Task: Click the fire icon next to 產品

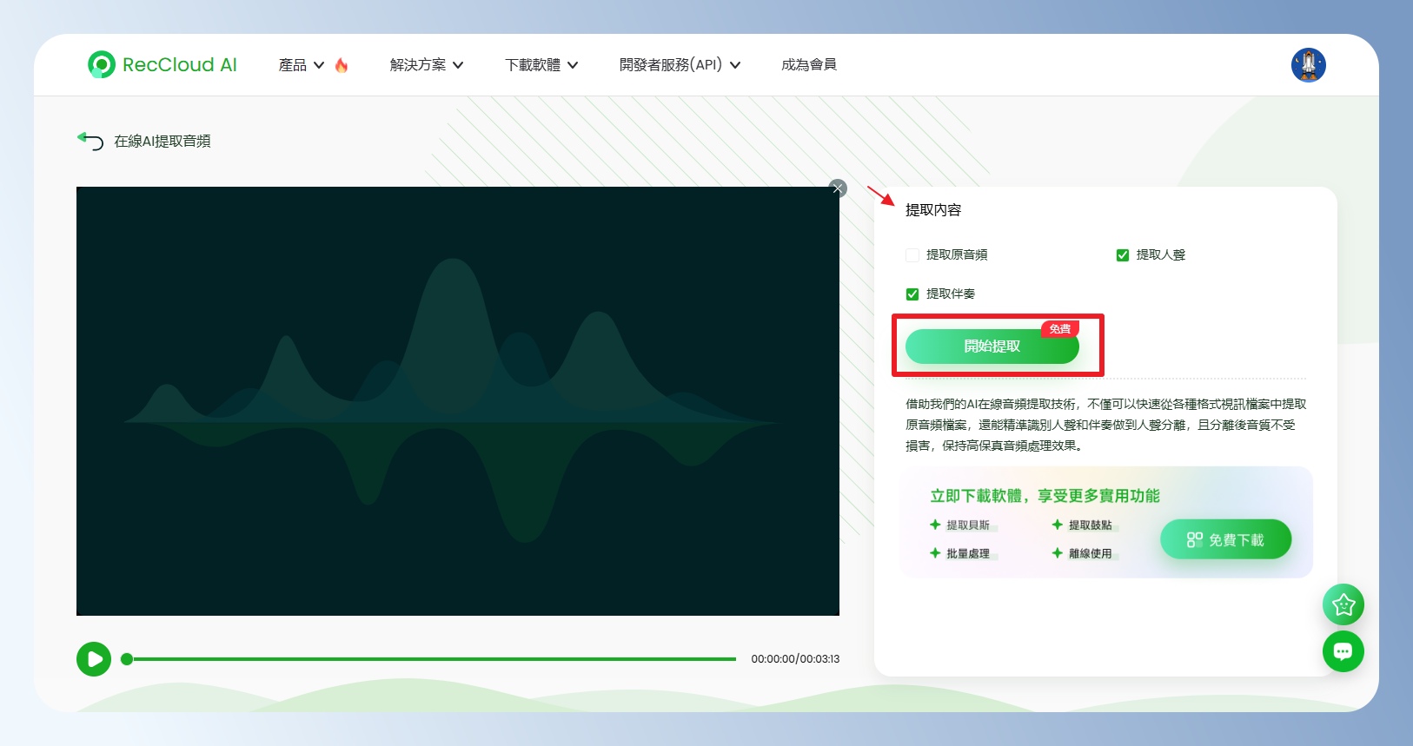Action: tap(342, 65)
